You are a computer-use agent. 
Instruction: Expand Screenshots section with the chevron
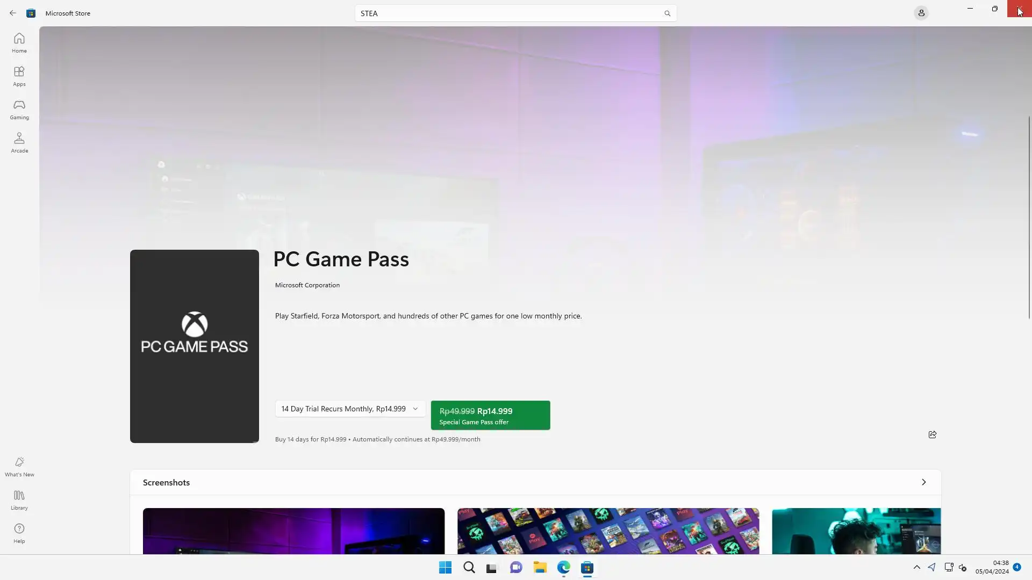923,482
